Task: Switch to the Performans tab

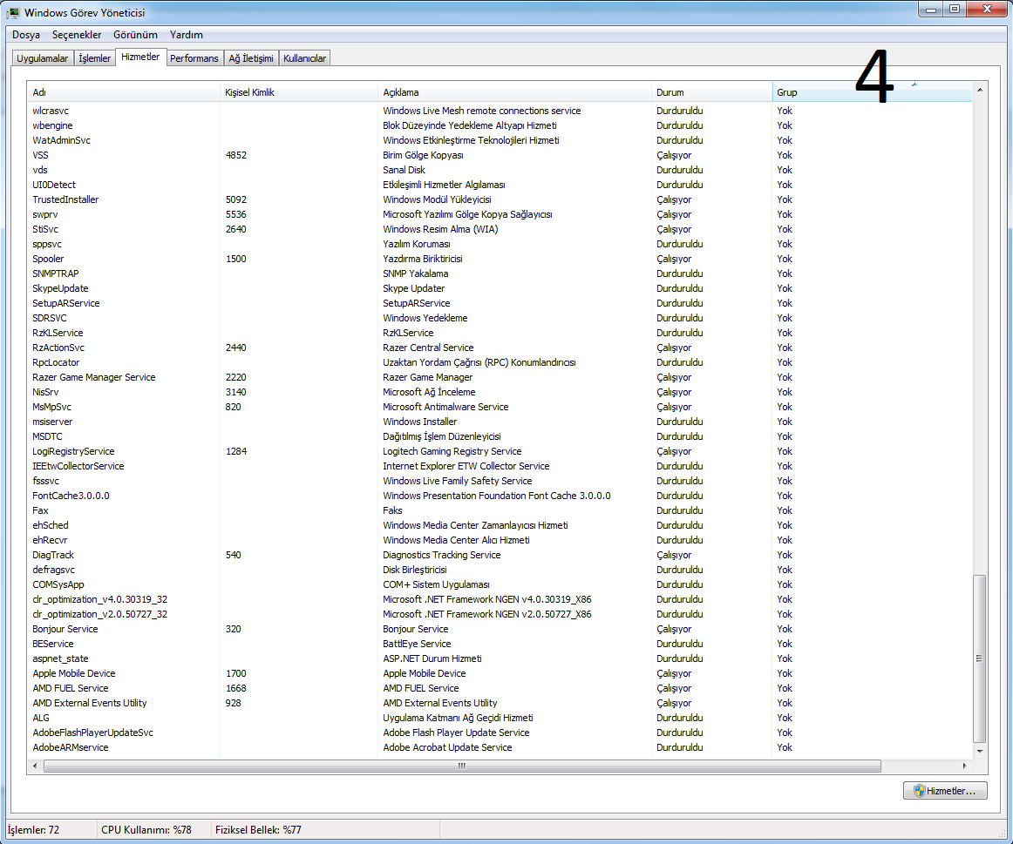Action: tap(194, 58)
